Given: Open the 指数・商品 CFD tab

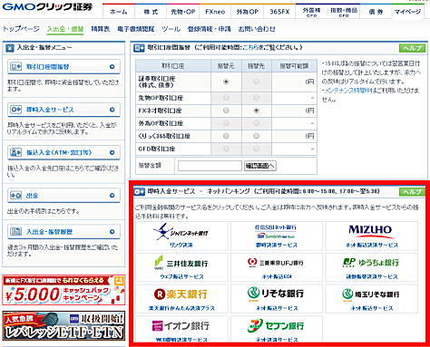Looking at the screenshot, I should [344, 12].
